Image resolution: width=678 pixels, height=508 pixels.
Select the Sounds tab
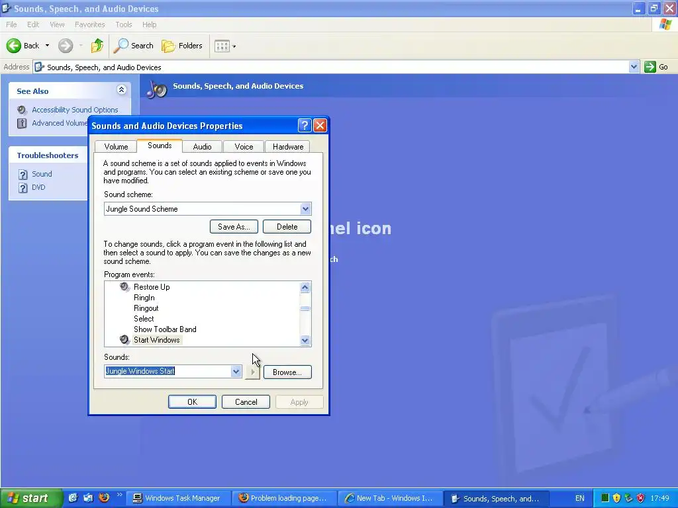pos(160,146)
